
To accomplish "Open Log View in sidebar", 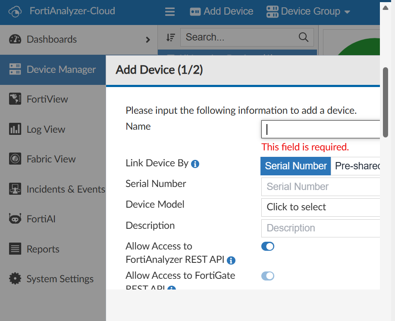I will [37, 129].
